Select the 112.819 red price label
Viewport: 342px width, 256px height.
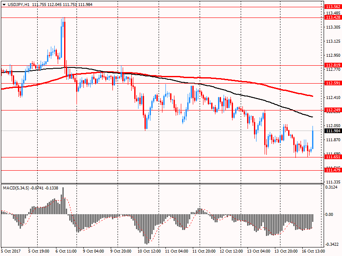[x=333, y=65]
